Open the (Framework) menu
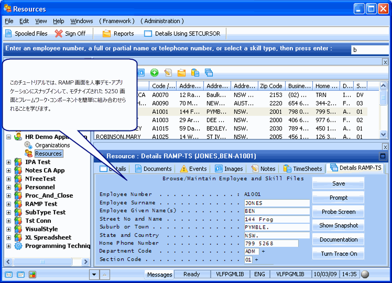This screenshot has height=283, width=392. tap(117, 21)
